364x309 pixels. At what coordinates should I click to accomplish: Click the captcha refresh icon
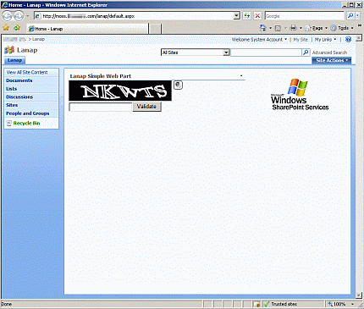[178, 85]
